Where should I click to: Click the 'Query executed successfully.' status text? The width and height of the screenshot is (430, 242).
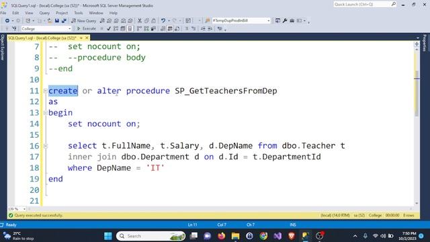[38, 215]
